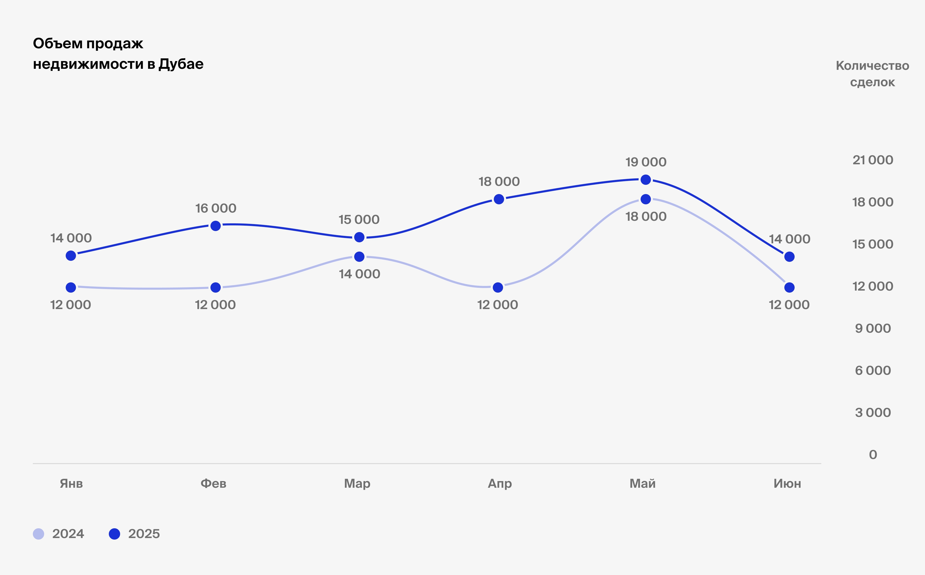This screenshot has width=925, height=575.
Task: Click the 2024 data point for Янв
Action: coord(71,287)
